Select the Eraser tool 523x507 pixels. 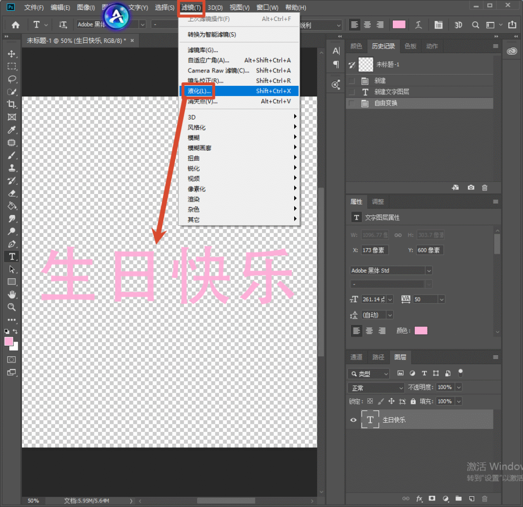tap(12, 194)
